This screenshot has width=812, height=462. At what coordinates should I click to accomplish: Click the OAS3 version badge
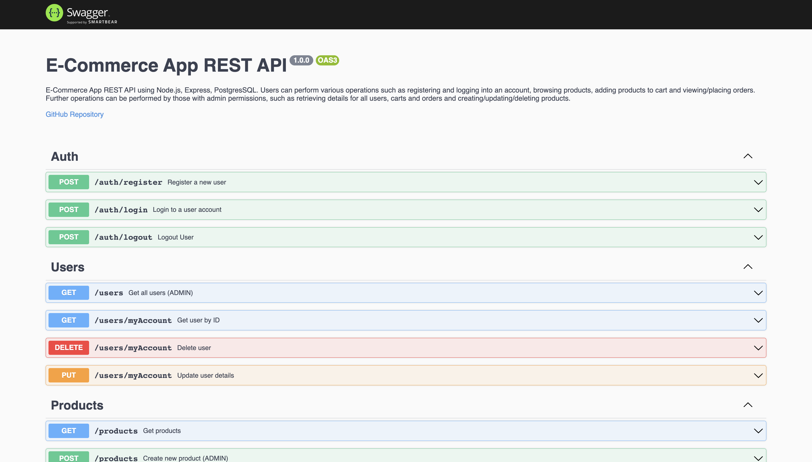pyautogui.click(x=327, y=60)
